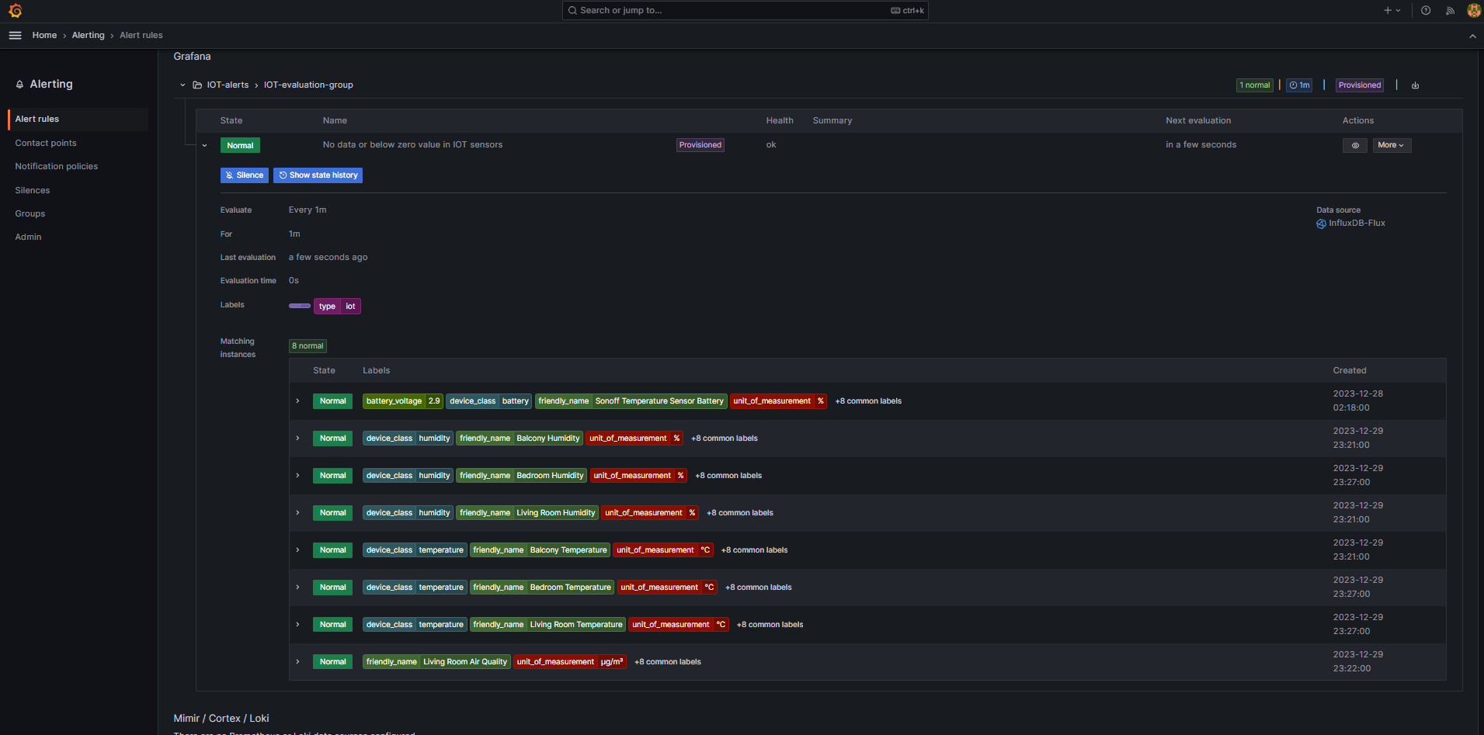The width and height of the screenshot is (1484, 735).
Task: Expand the Sonoff Temperature Sensor Battery instance
Action: 297,401
